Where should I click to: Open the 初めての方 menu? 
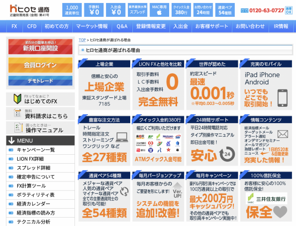[57, 26]
